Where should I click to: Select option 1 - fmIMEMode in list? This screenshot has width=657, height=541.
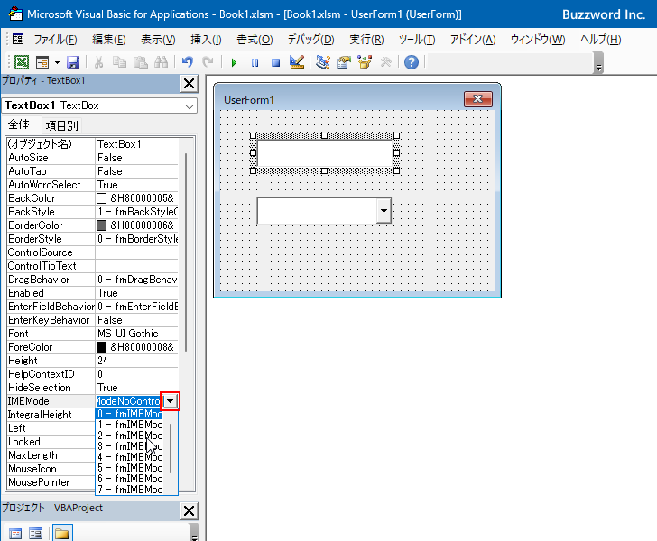coord(129,425)
